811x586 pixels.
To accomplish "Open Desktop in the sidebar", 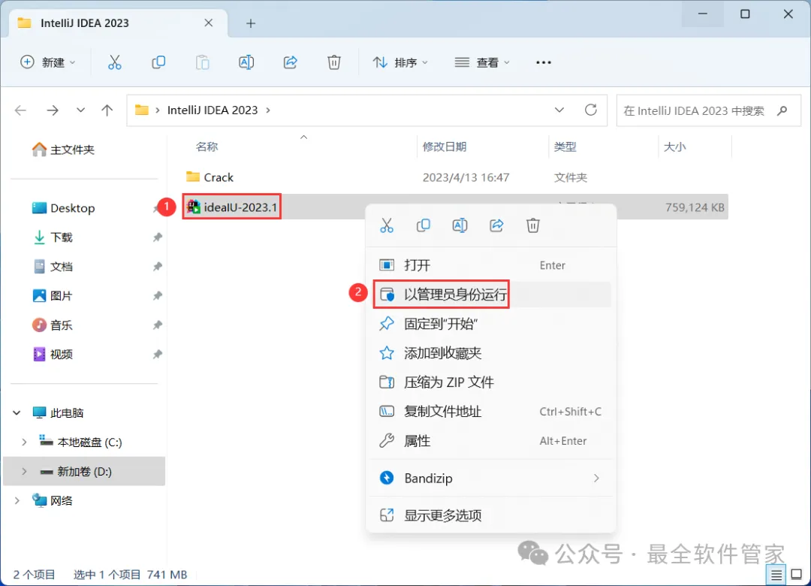I will 63,208.
